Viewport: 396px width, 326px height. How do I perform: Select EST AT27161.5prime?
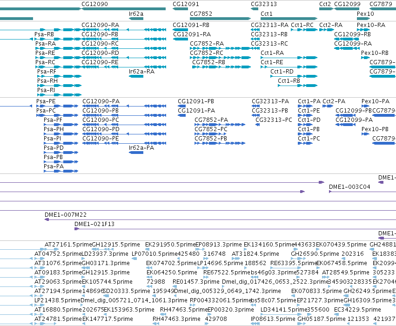tap(68, 245)
